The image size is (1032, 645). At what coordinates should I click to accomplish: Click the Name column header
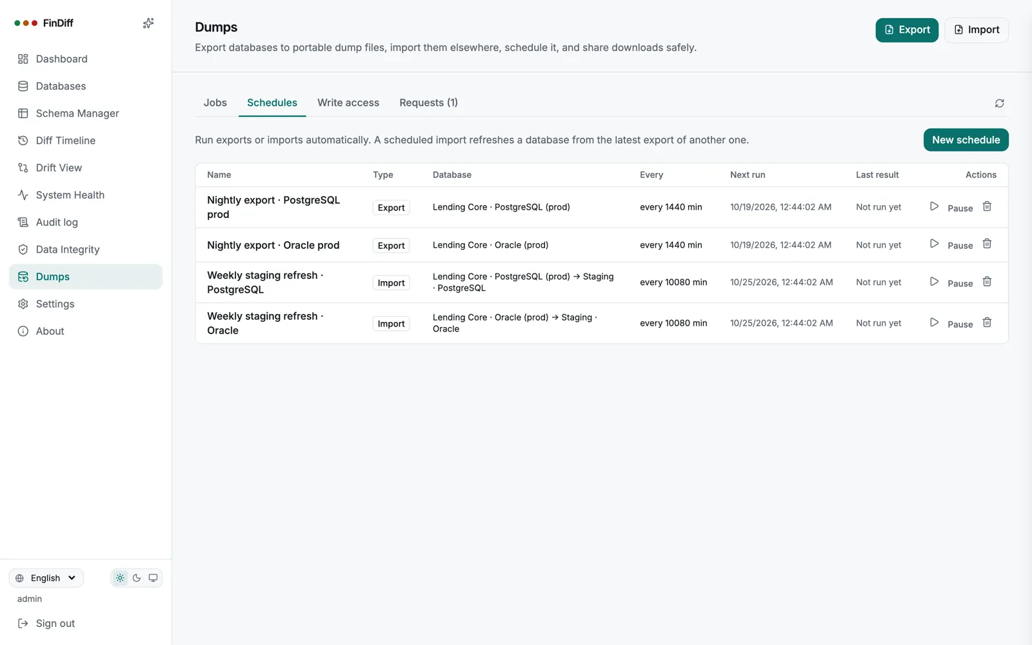point(219,175)
